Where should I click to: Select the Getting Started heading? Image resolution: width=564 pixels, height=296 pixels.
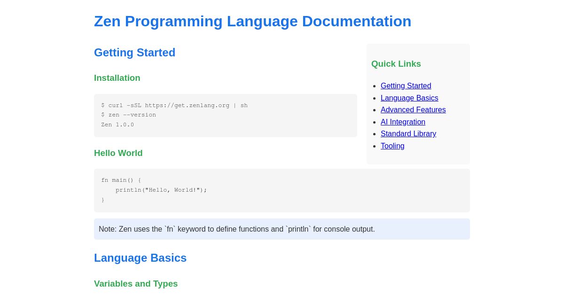pos(134,52)
